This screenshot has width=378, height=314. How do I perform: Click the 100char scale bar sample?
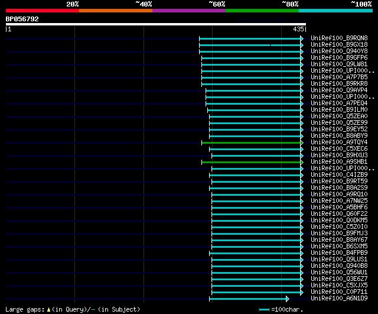point(264,310)
